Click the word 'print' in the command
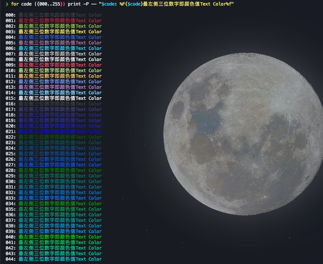The image size is (323, 264). (x=74, y=4)
